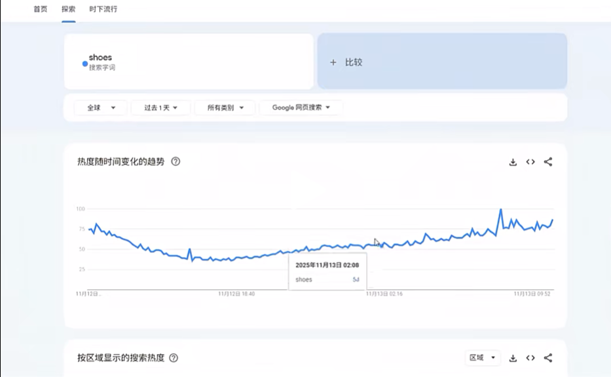Click help icon beside 按区域显示的搜索热度
Viewport: 611px width, 377px height.
click(x=174, y=358)
